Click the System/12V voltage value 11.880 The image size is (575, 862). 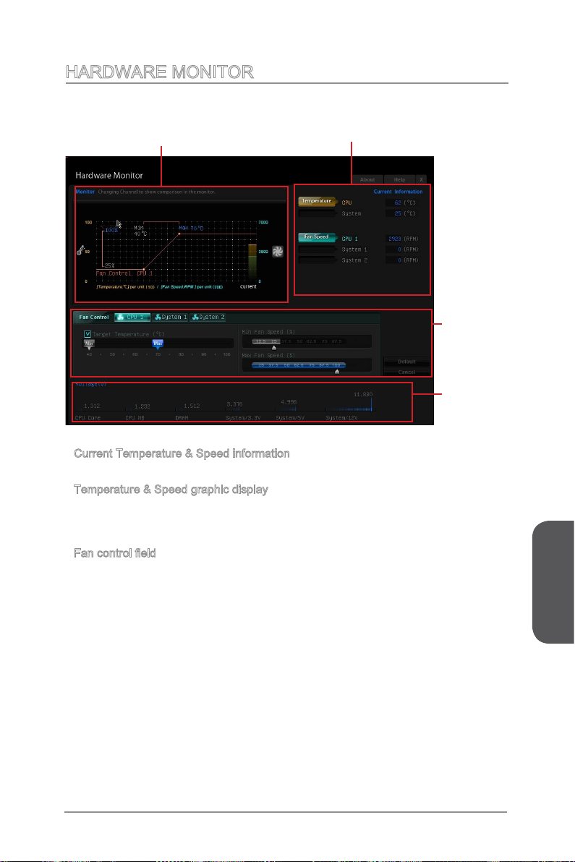pyautogui.click(x=363, y=394)
